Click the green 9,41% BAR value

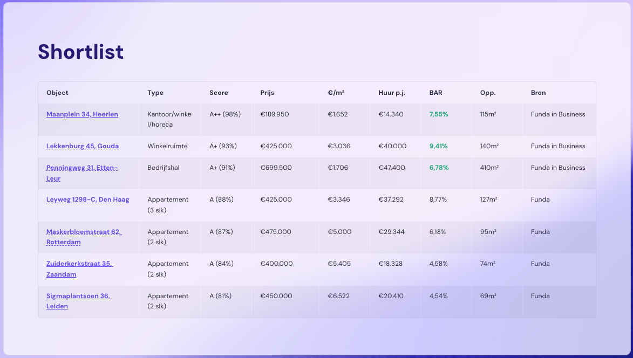click(439, 146)
